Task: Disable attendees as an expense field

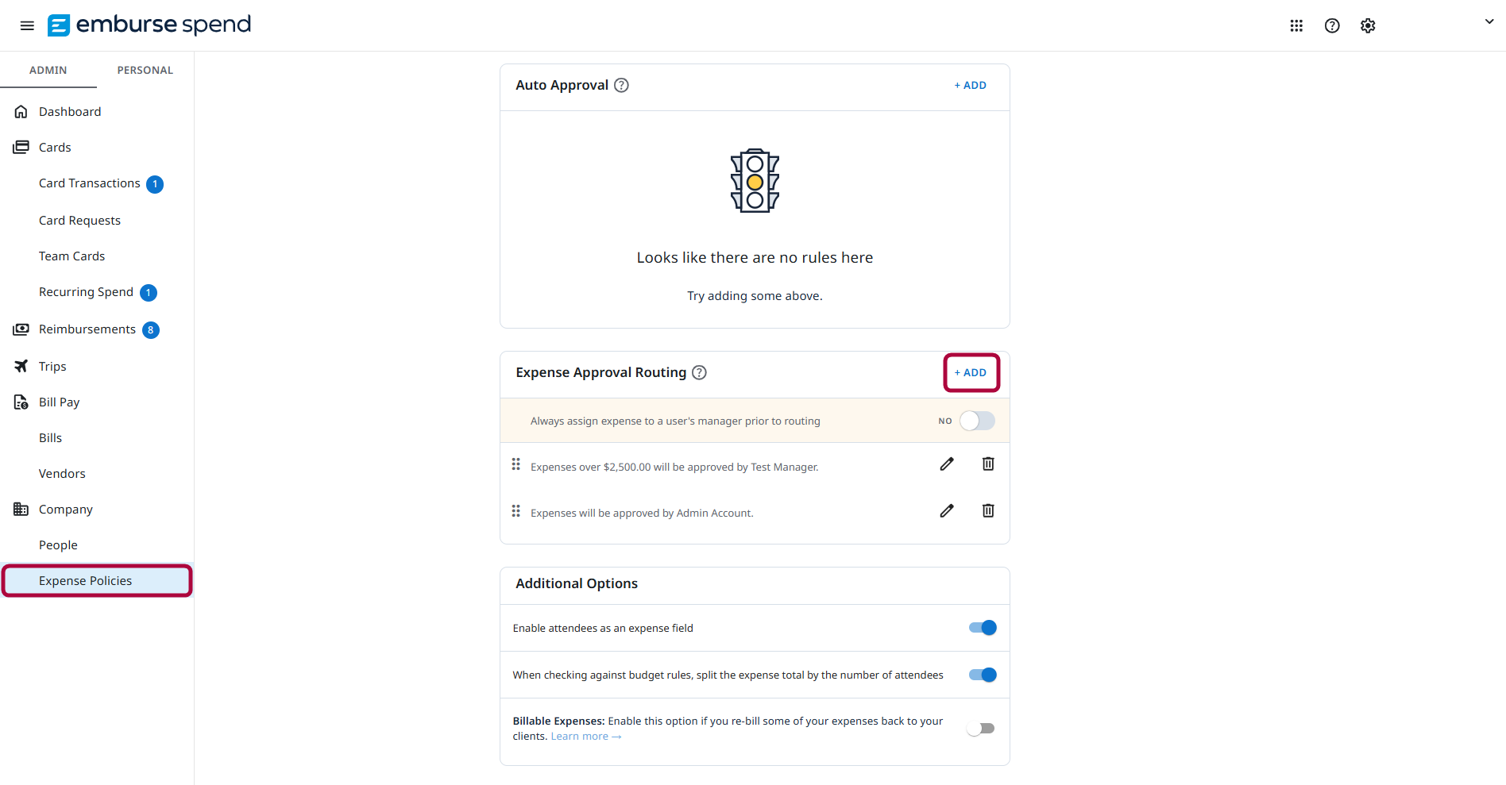Action: coord(983,628)
